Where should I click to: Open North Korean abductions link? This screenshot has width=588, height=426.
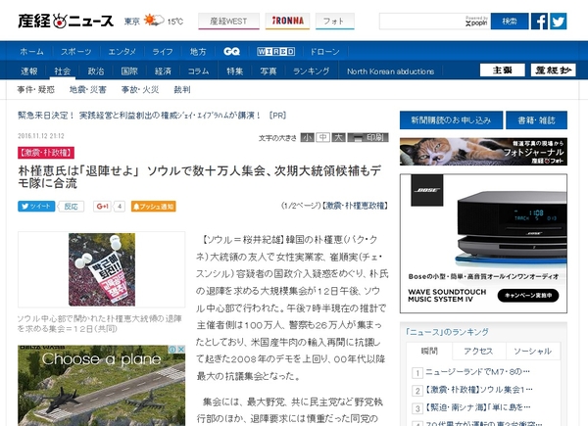click(x=390, y=71)
